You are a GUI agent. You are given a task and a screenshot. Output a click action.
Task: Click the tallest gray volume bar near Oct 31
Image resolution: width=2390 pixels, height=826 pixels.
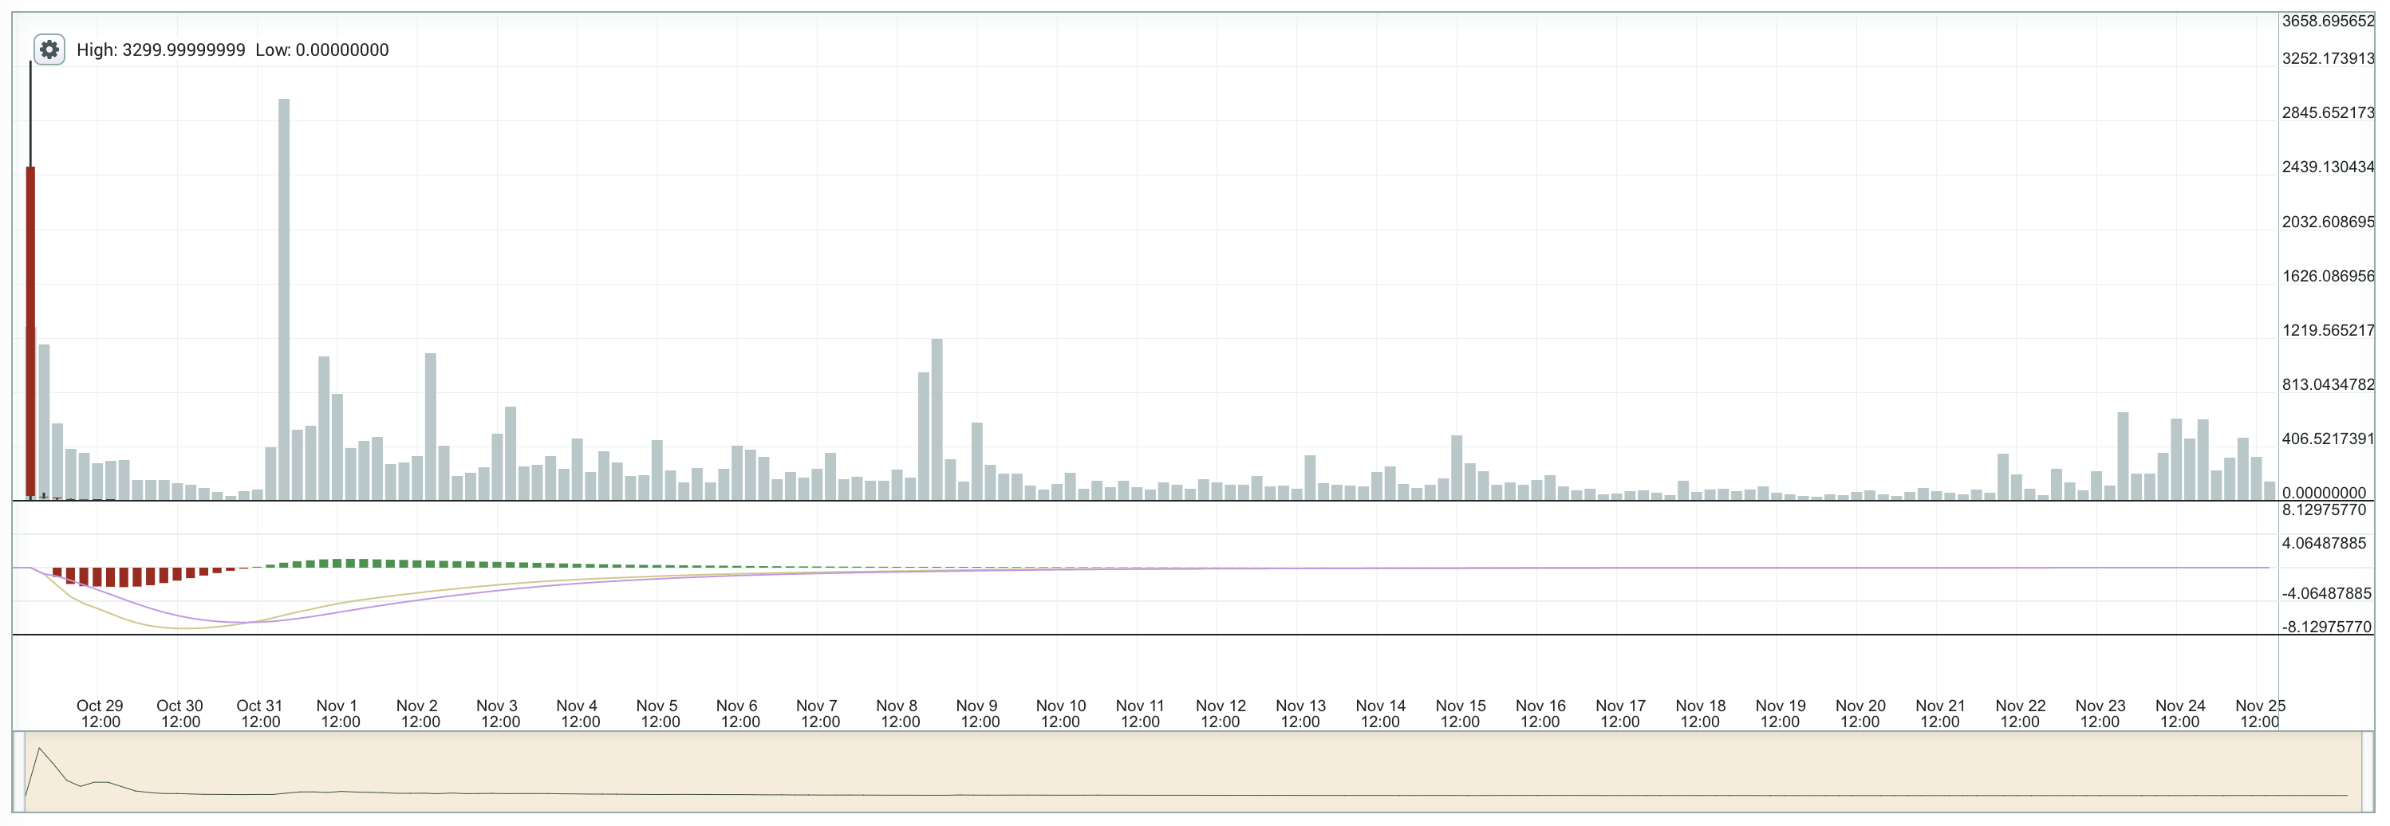[x=284, y=297]
